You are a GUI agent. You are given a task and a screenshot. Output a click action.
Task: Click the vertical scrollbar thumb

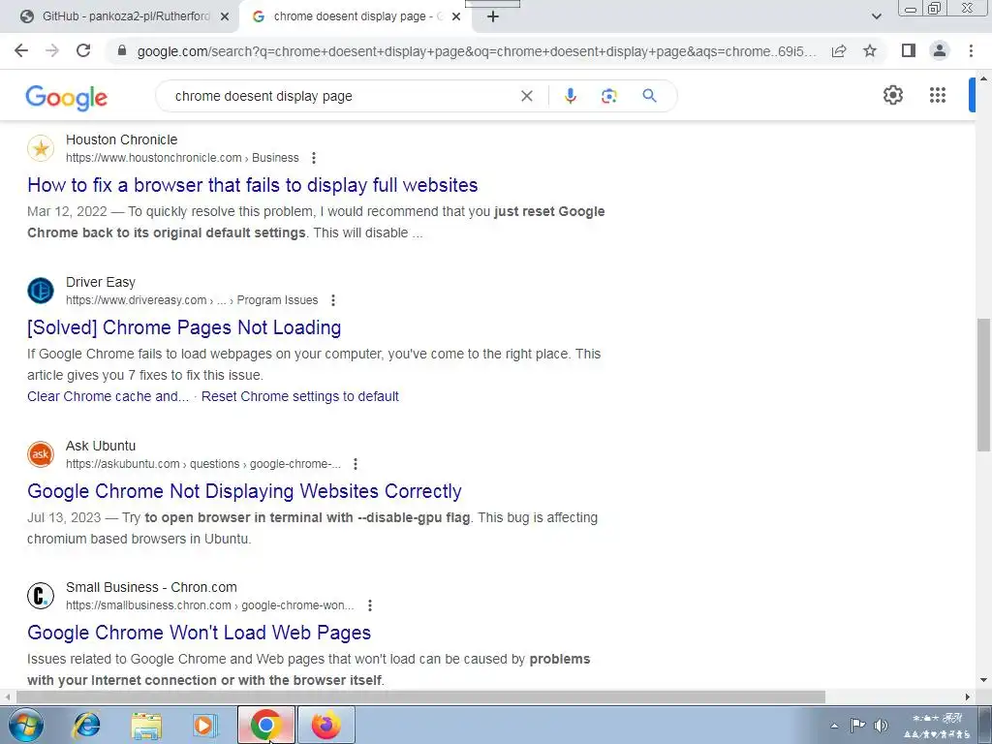click(983, 385)
